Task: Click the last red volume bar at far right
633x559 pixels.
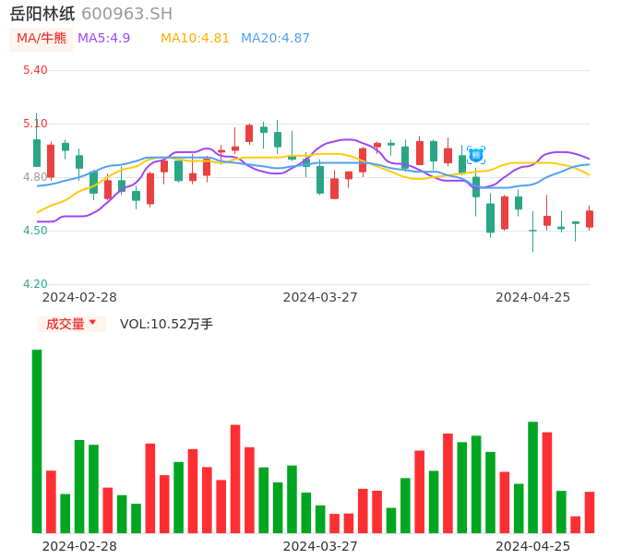Action: [x=590, y=512]
